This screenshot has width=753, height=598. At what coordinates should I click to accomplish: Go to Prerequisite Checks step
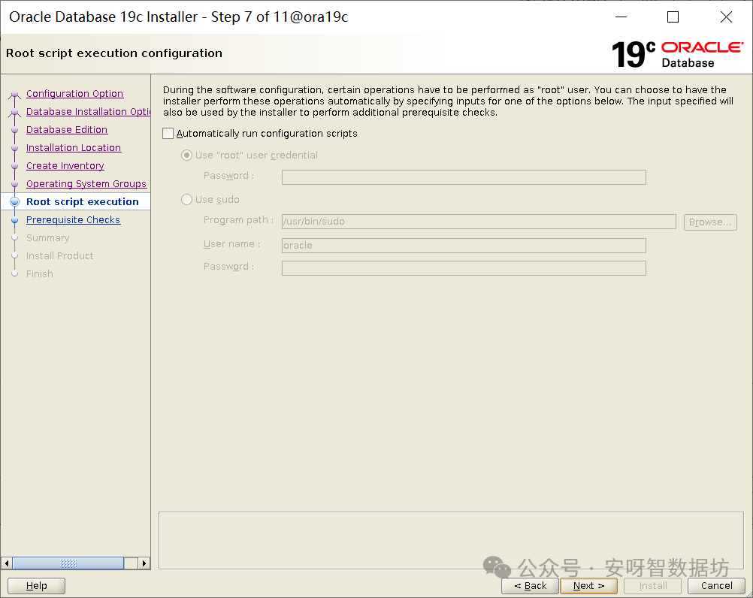73,220
